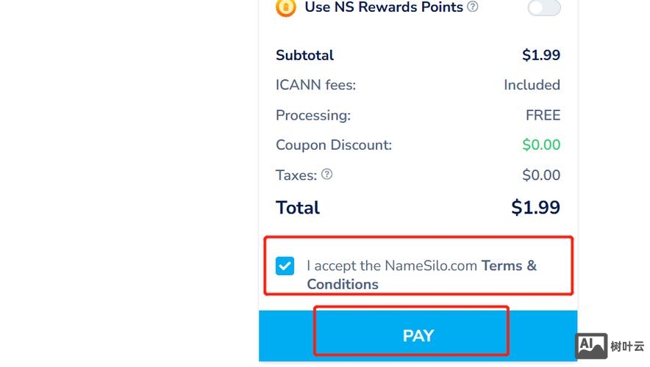
Task: Click the Coupon Discount label
Action: click(334, 145)
